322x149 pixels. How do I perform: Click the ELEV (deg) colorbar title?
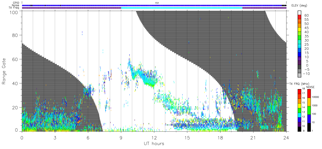pyautogui.click(x=300, y=6)
